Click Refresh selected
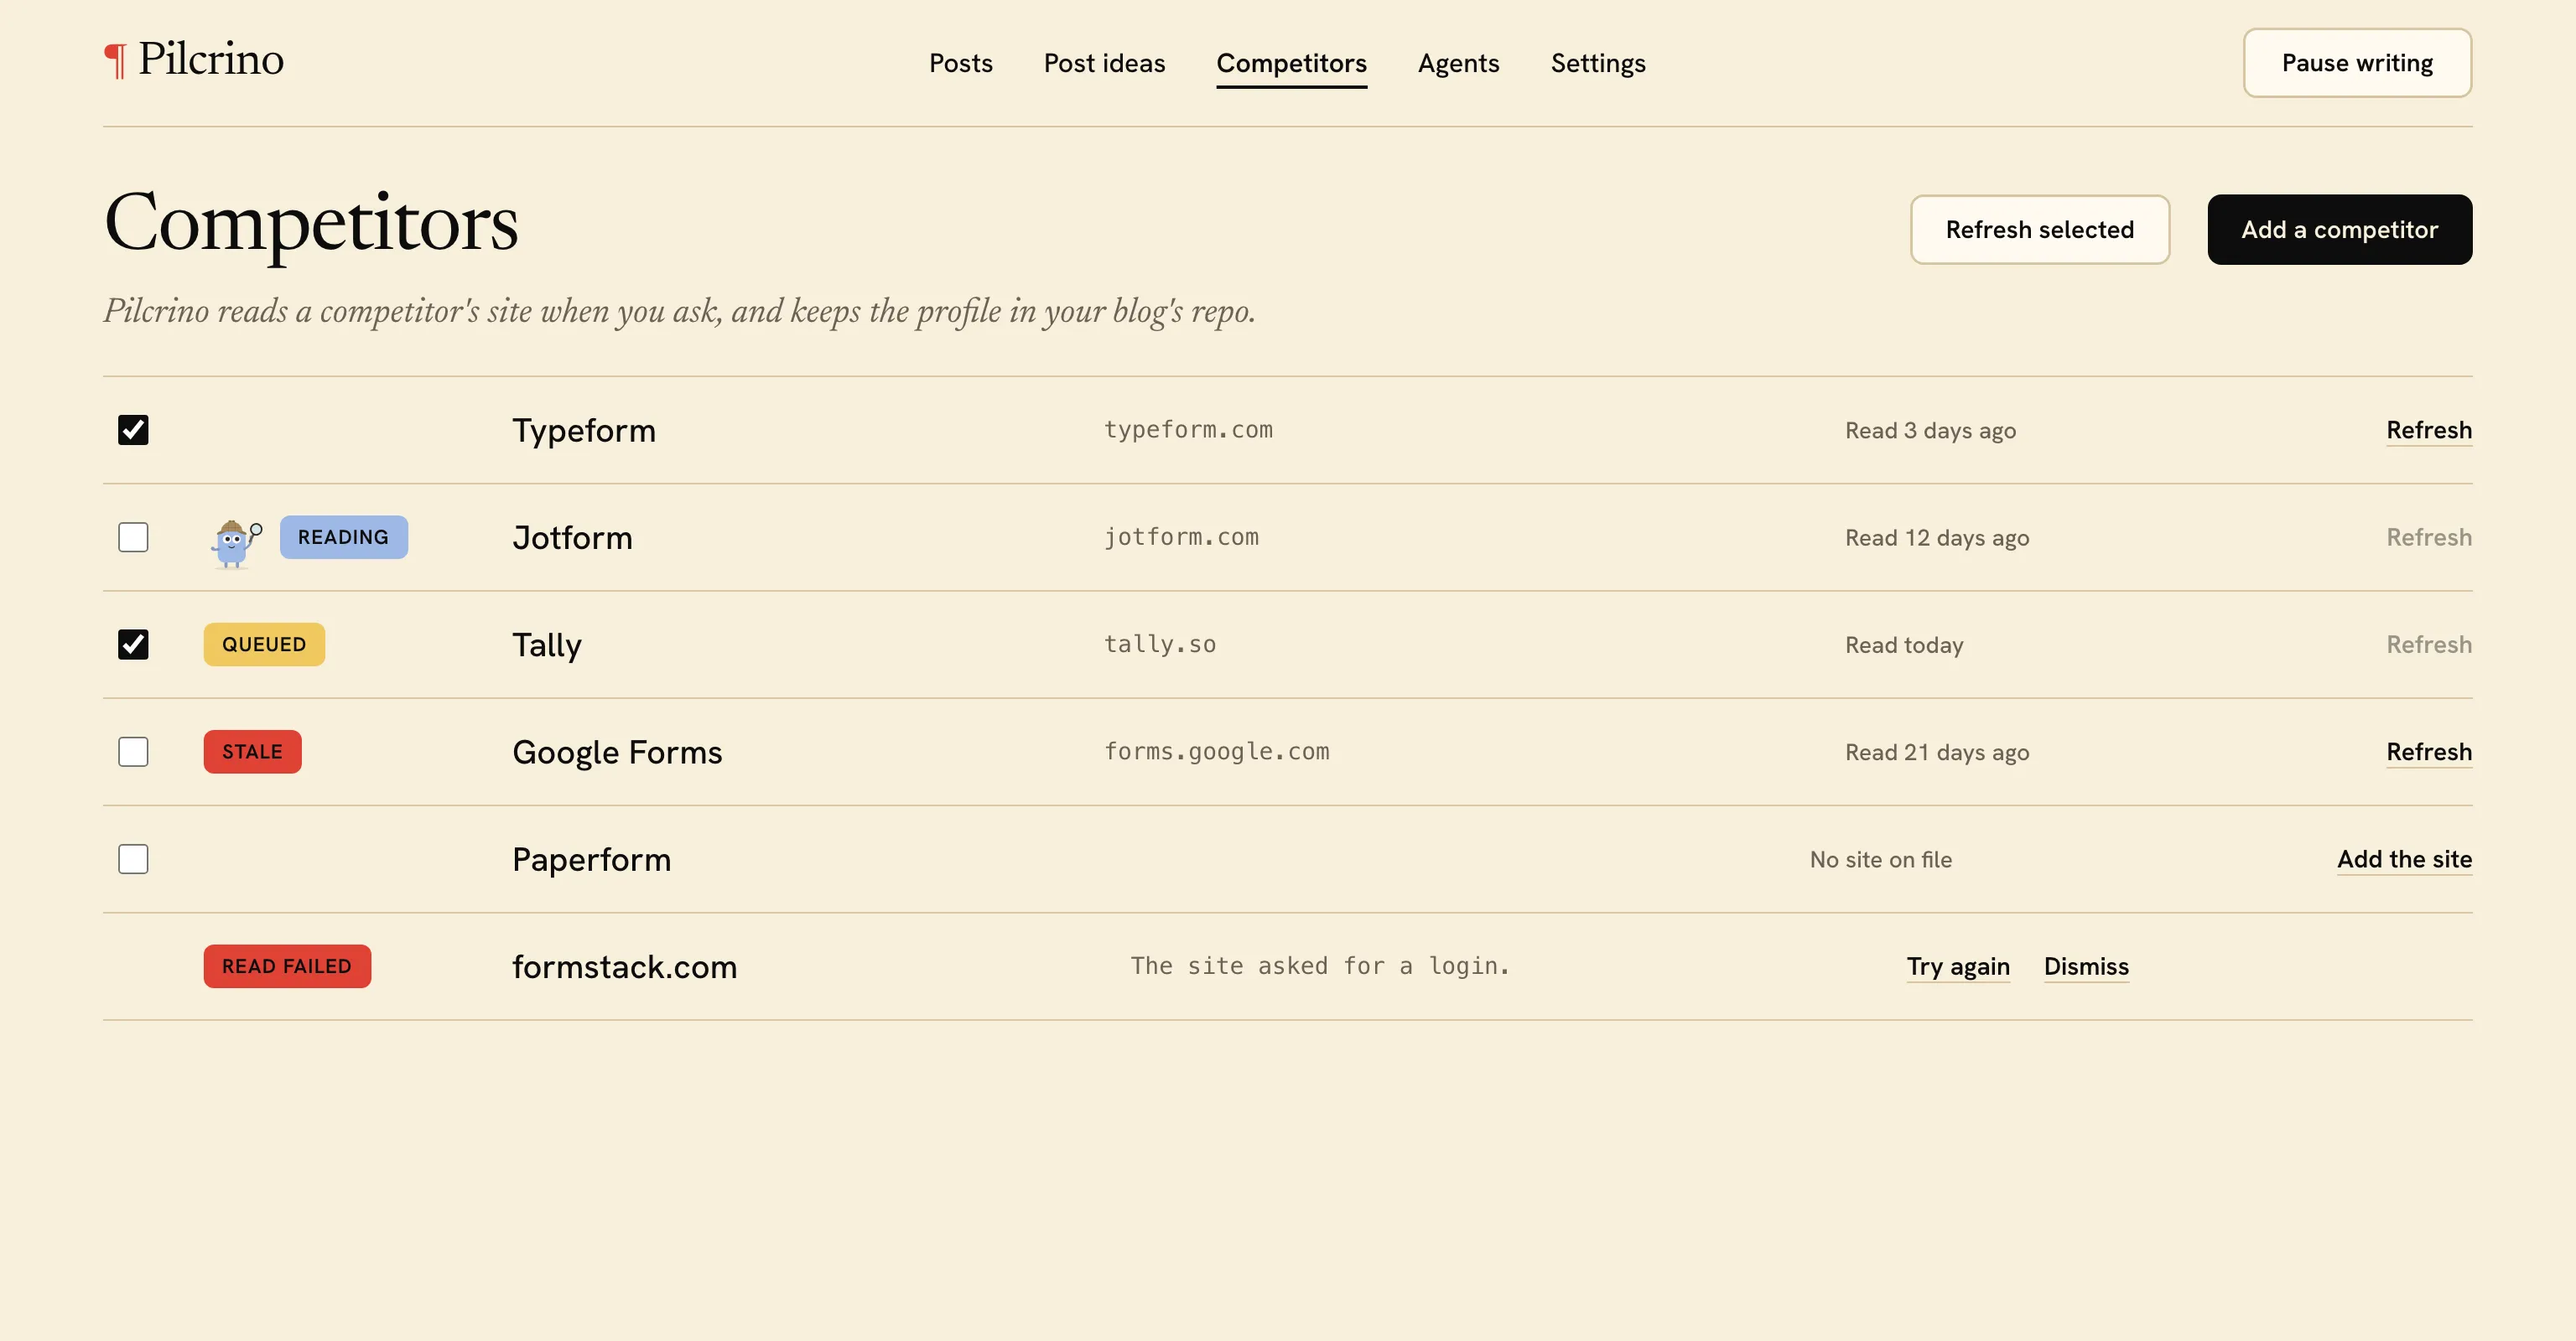The width and height of the screenshot is (2576, 1341). coord(2039,230)
